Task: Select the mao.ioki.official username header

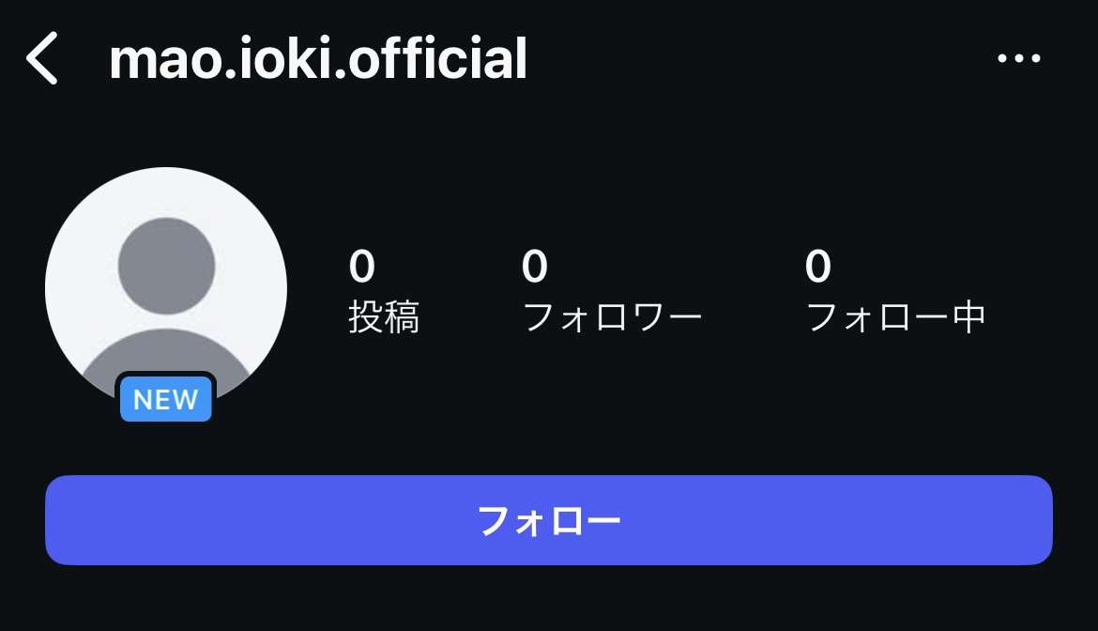Action: tap(318, 59)
